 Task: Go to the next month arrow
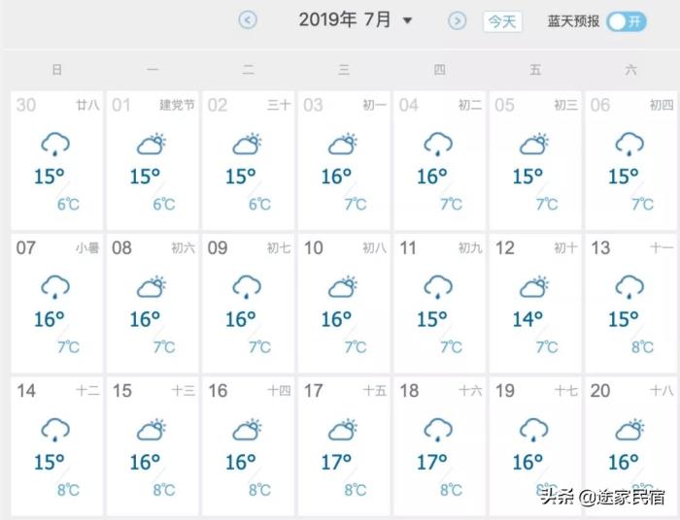point(457,20)
